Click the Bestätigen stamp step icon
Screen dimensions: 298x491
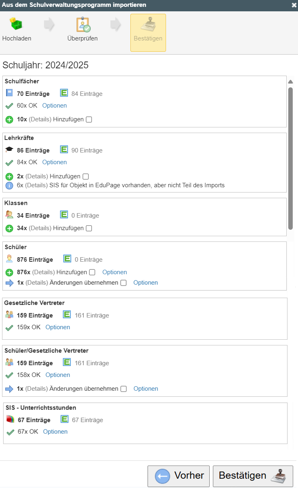pos(148,25)
